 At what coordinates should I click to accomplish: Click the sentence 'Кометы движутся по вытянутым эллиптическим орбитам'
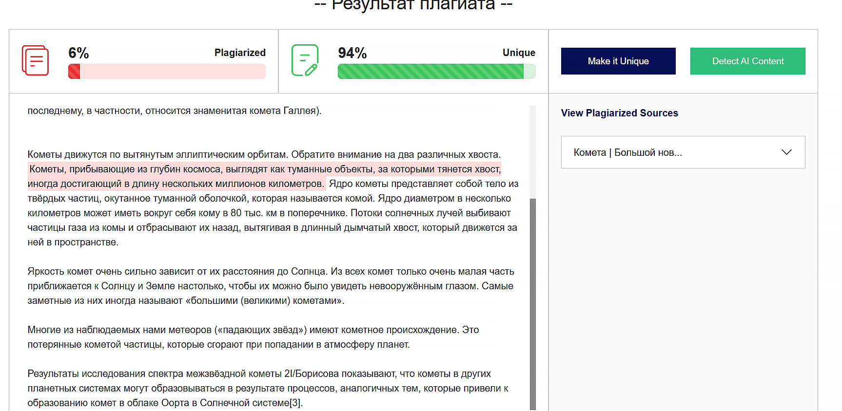157,154
